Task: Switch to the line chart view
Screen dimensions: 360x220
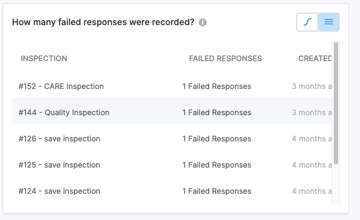Action: point(308,22)
